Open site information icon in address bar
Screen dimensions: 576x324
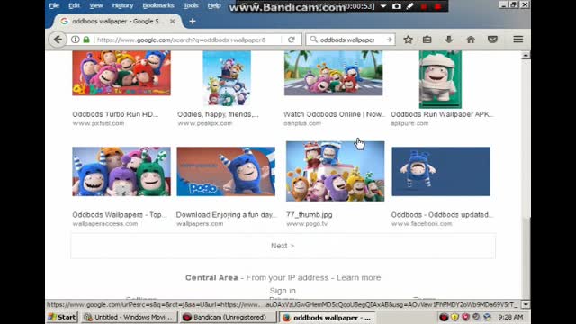pos(76,40)
